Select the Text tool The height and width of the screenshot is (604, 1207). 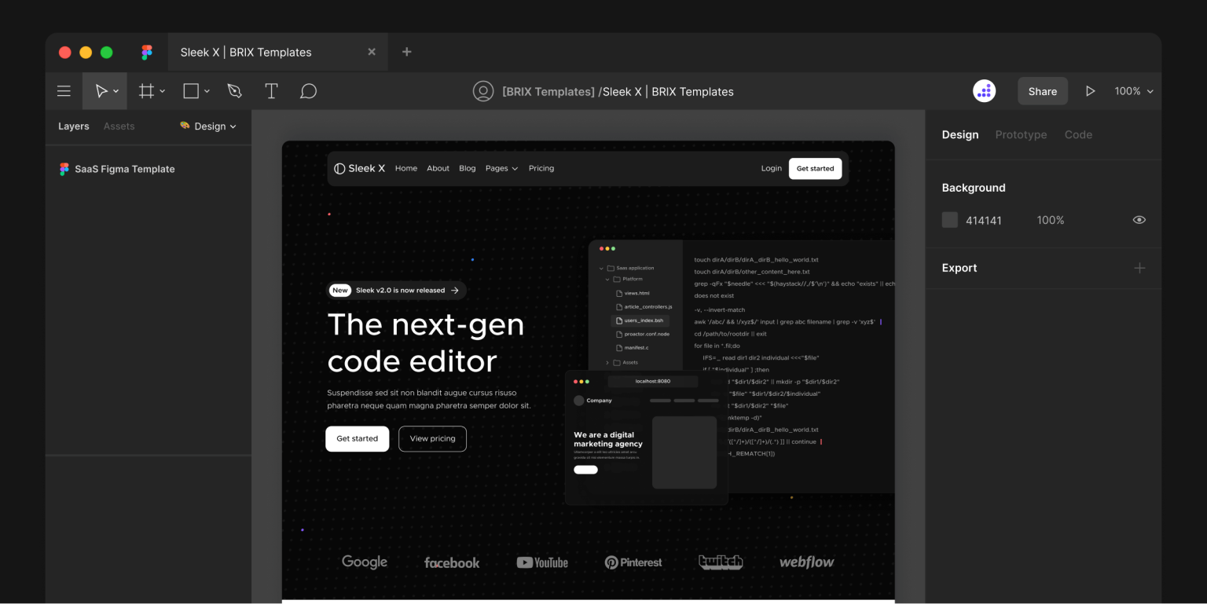(271, 90)
